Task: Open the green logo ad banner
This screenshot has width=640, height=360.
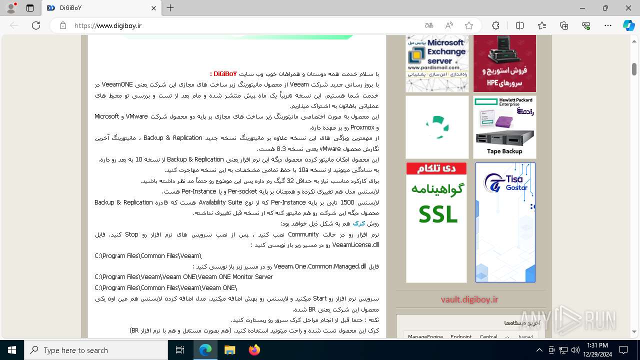Action: pos(437,127)
